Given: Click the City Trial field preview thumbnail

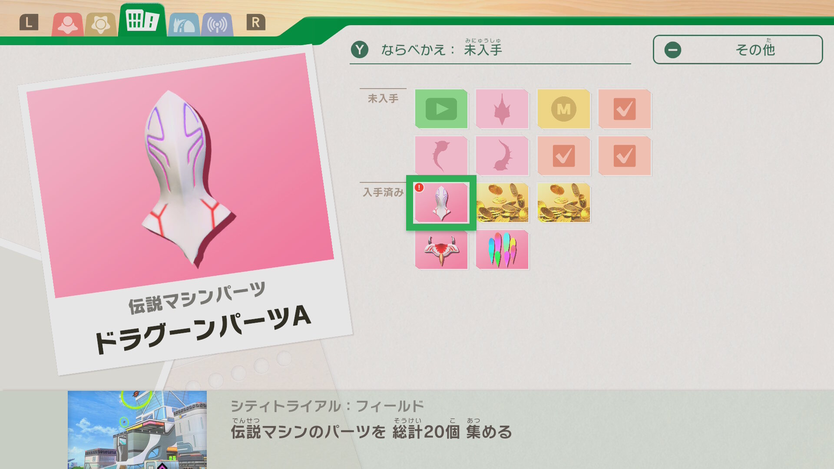Looking at the screenshot, I should pos(137,429).
